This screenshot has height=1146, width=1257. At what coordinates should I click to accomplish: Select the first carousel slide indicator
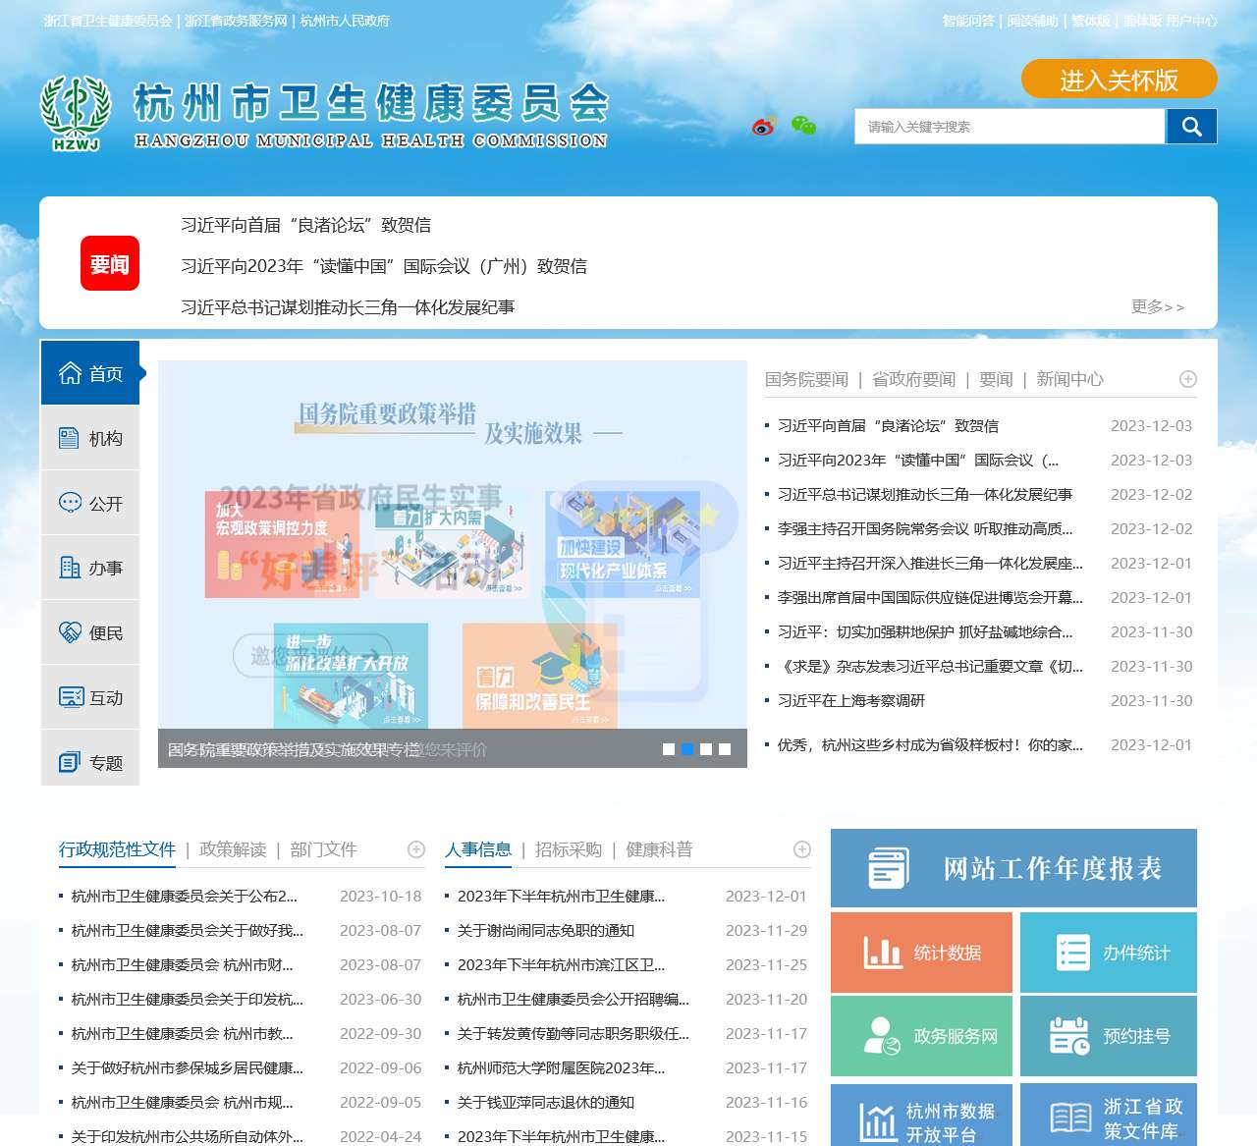coord(669,749)
